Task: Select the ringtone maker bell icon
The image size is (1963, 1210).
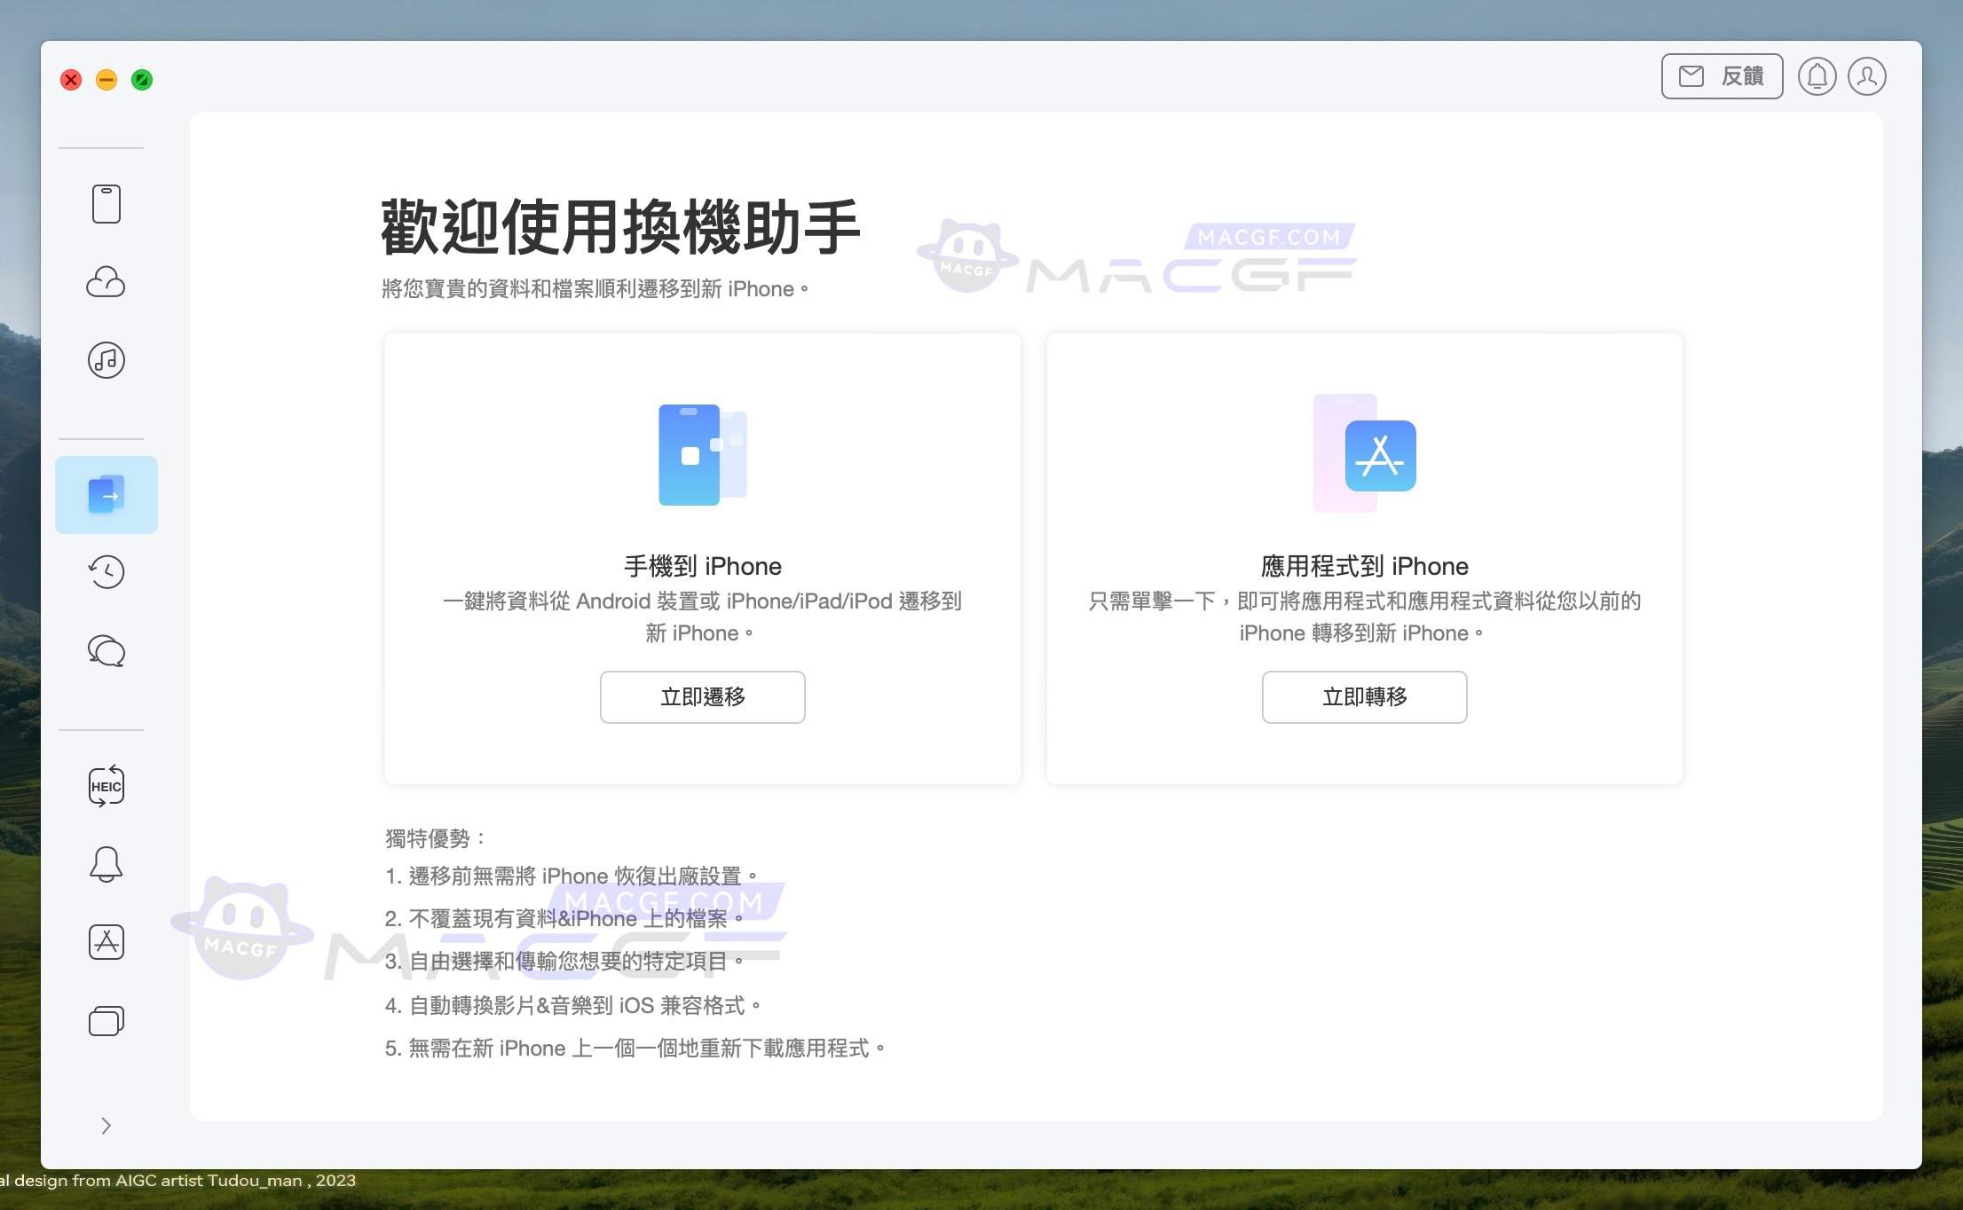Action: 106,863
